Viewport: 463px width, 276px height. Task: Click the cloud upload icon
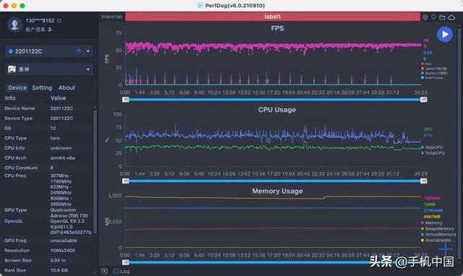click(451, 17)
